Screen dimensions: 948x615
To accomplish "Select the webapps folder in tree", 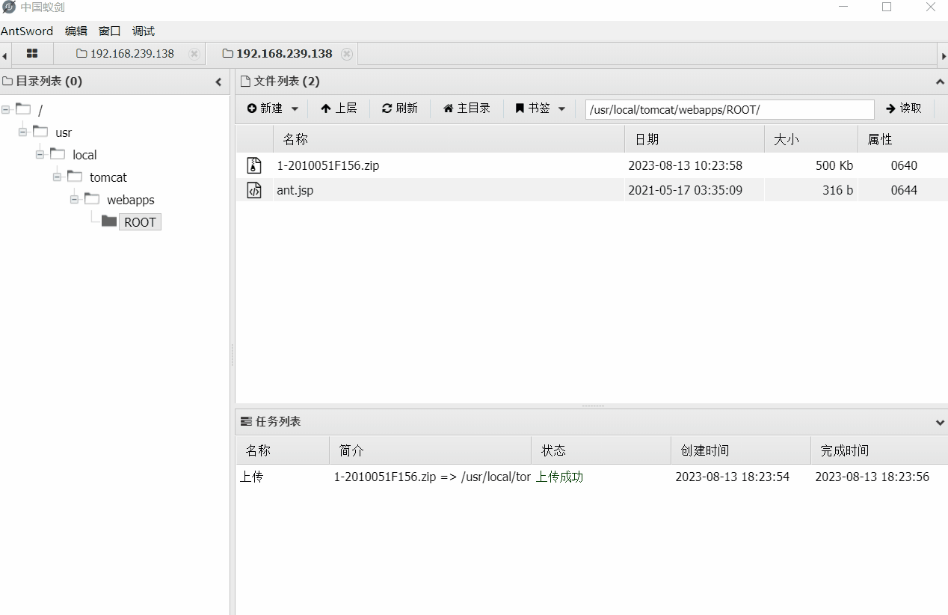I will [x=131, y=200].
